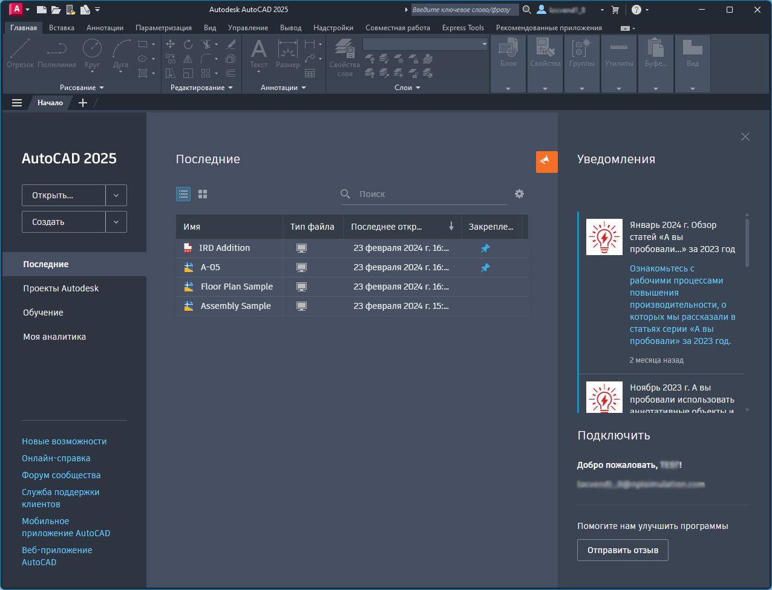The image size is (772, 590).
Task: Open the layer selection combo box
Action: click(x=425, y=44)
